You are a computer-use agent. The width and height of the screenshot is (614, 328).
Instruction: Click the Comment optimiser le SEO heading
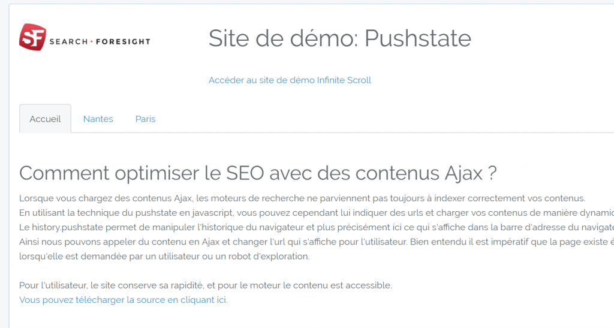tap(258, 173)
